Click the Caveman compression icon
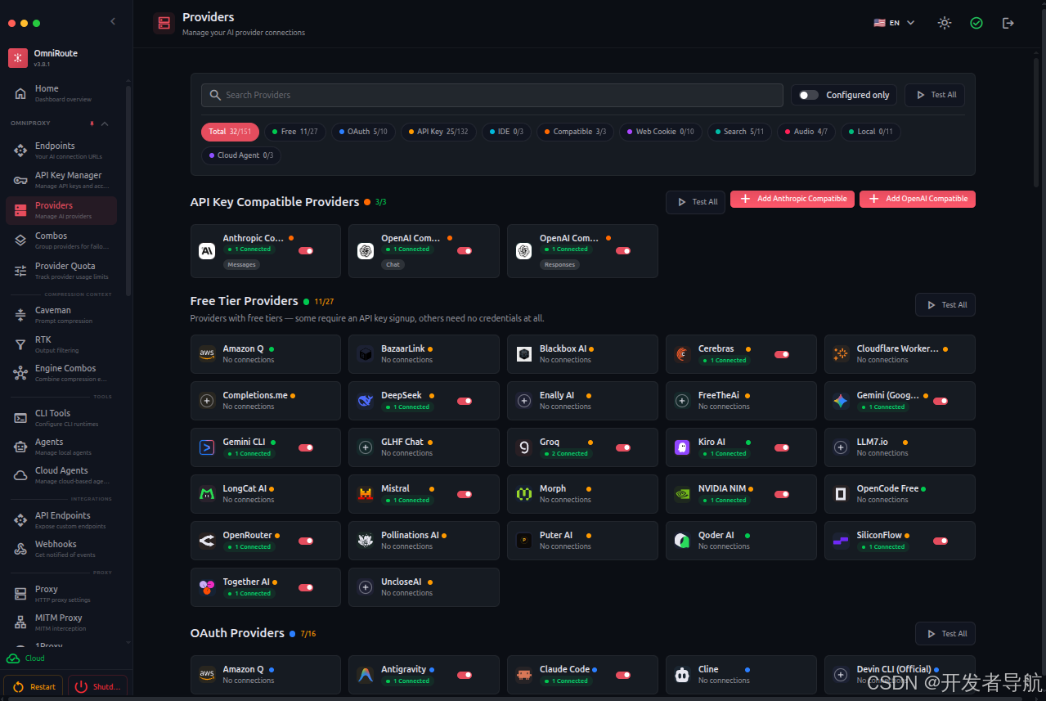 20,315
